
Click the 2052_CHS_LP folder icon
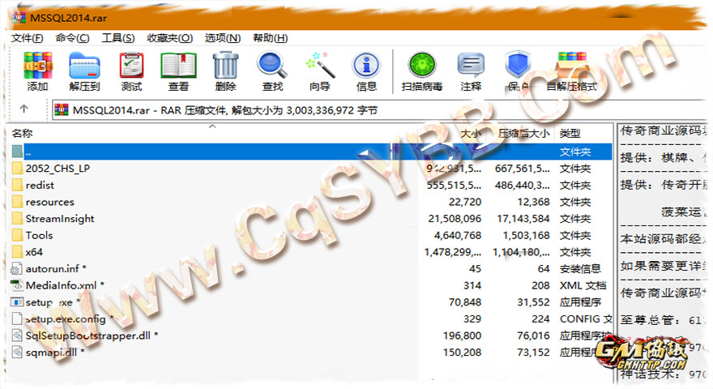17,169
